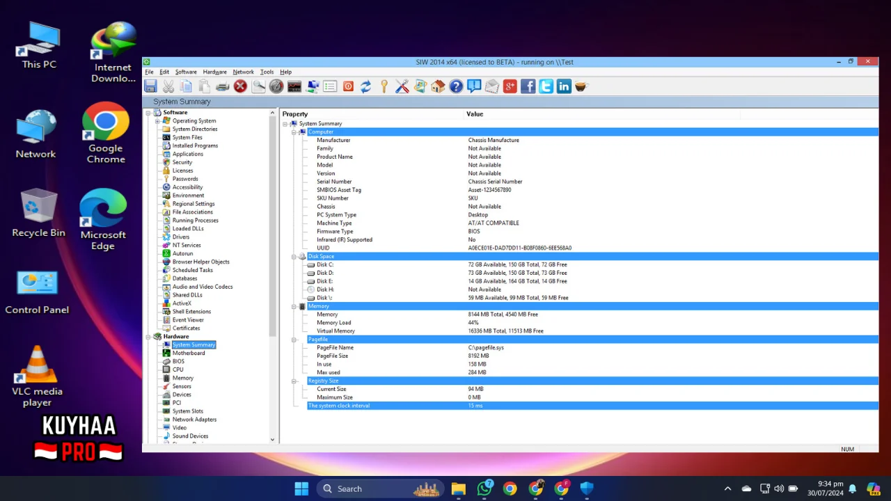
Task: Click the Cut scissors toolbar icon
Action: coord(168,86)
